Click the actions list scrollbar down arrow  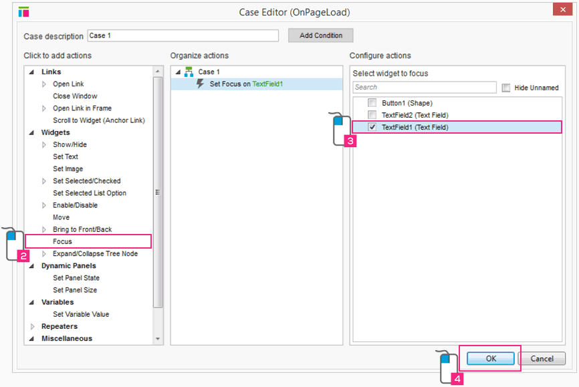coord(158,340)
